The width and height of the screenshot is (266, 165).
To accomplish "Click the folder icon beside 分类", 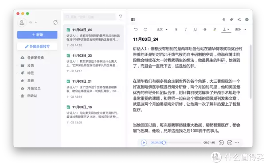I will point(23,65).
